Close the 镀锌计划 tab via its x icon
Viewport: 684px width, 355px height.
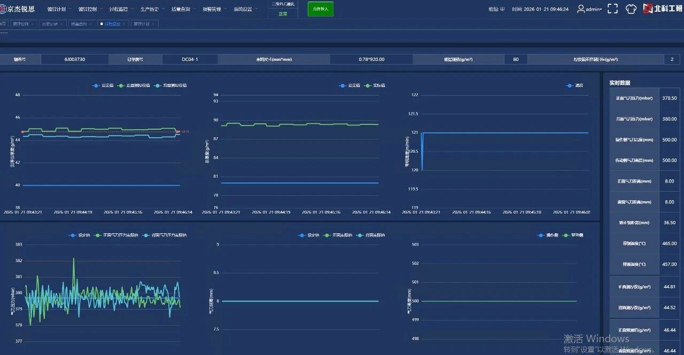153,24
